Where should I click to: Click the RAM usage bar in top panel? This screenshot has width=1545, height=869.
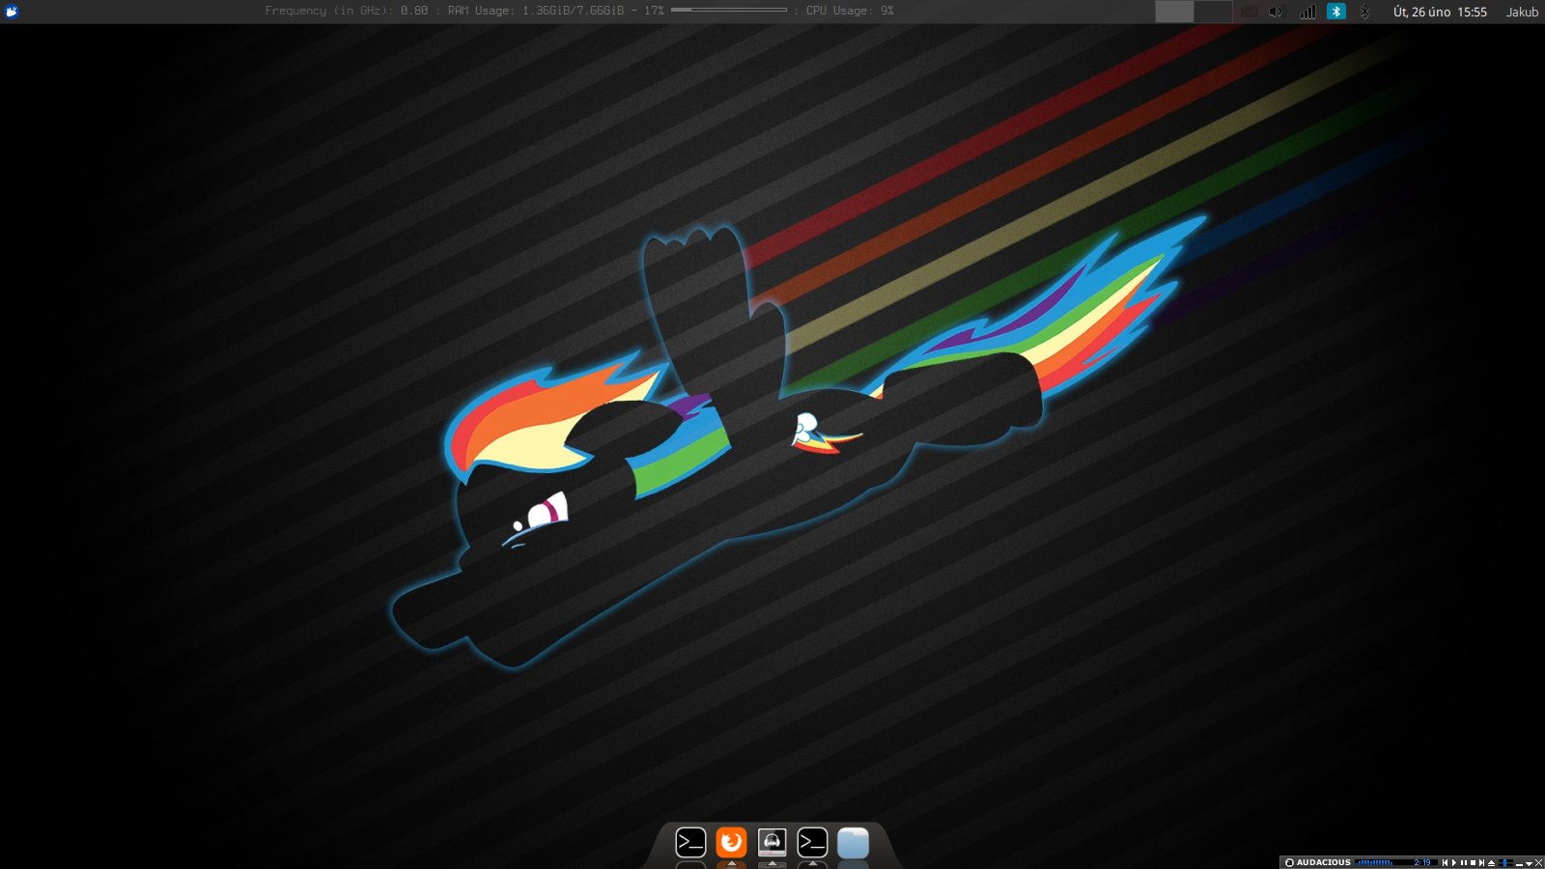(x=729, y=11)
